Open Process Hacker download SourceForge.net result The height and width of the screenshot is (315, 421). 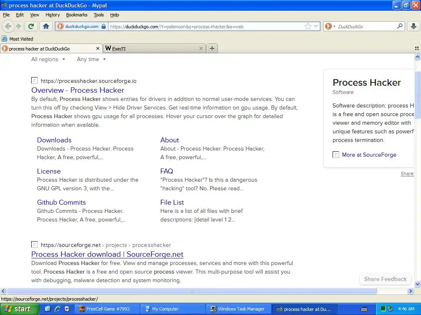click(x=107, y=254)
